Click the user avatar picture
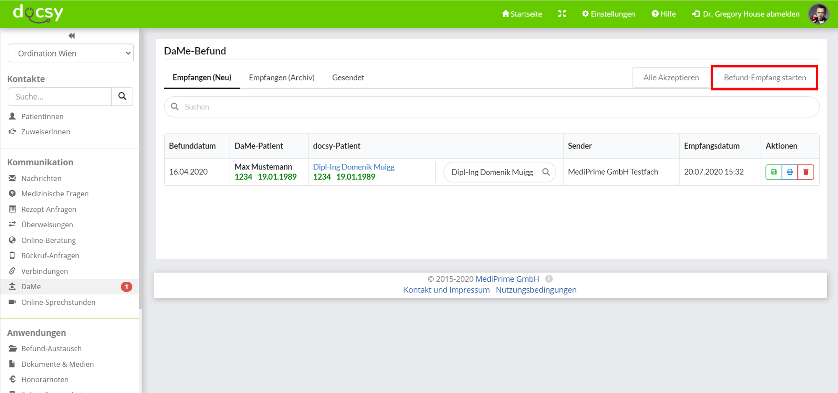 click(x=819, y=14)
